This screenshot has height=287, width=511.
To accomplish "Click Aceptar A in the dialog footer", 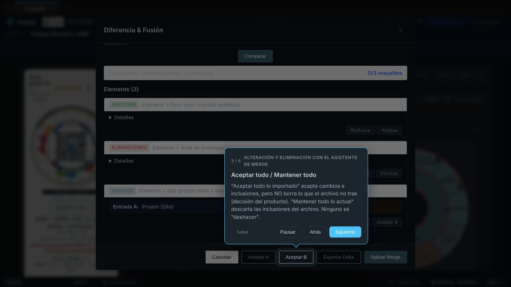I will 258,257.
